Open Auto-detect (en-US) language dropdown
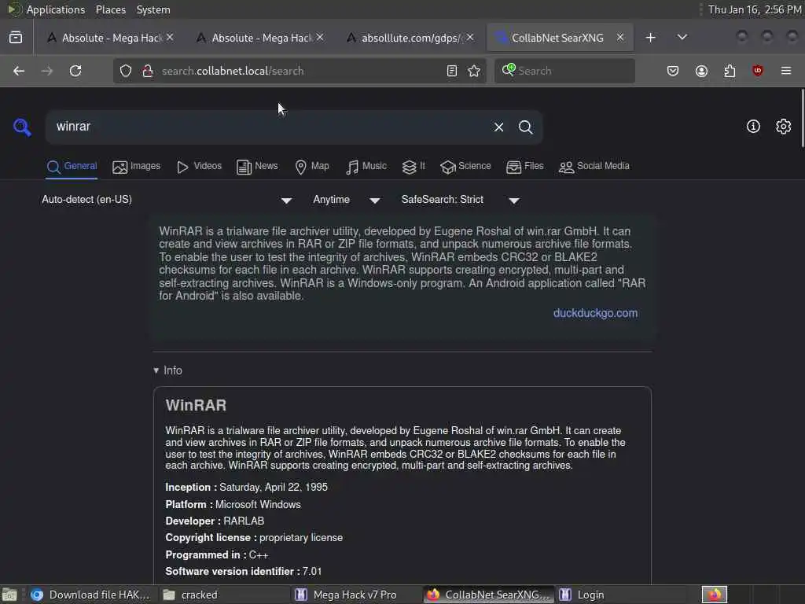Viewport: 805px width, 604px height. [x=167, y=200]
